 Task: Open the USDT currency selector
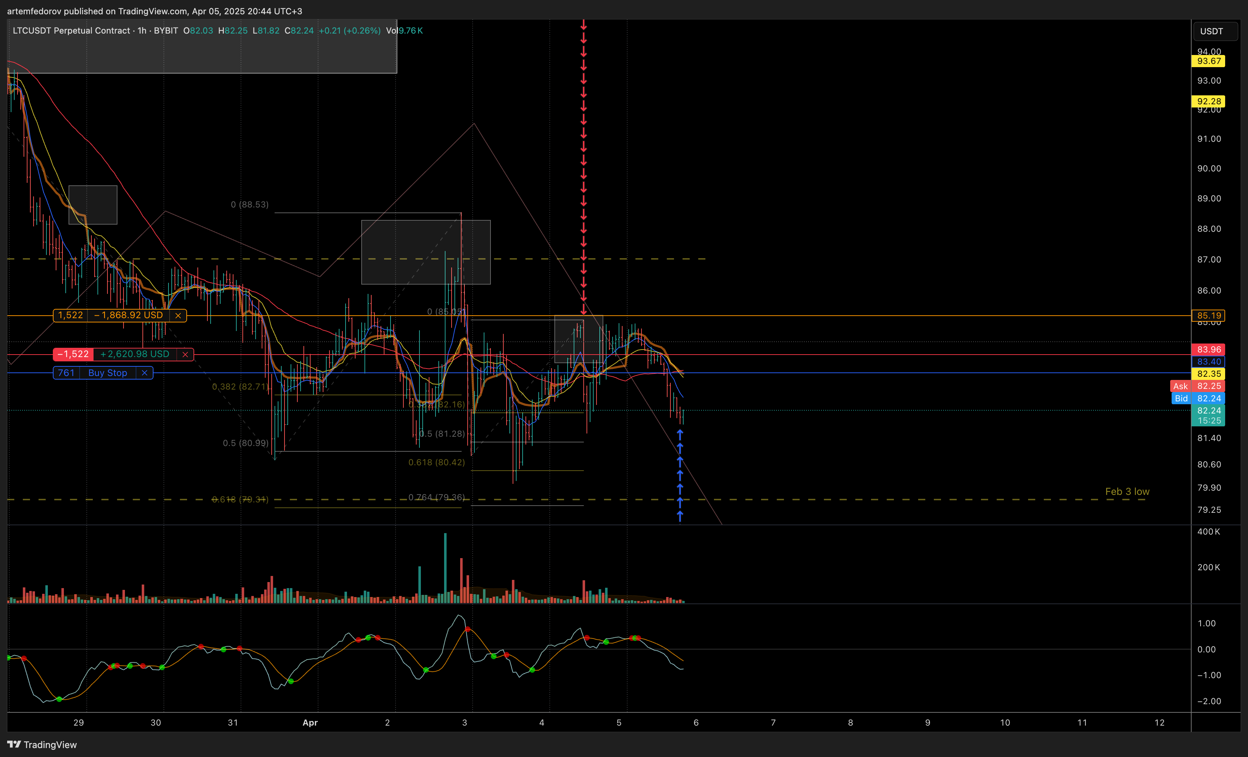1215,31
